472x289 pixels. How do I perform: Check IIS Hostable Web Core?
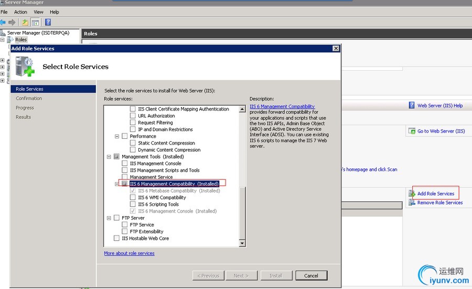pyautogui.click(x=116, y=238)
